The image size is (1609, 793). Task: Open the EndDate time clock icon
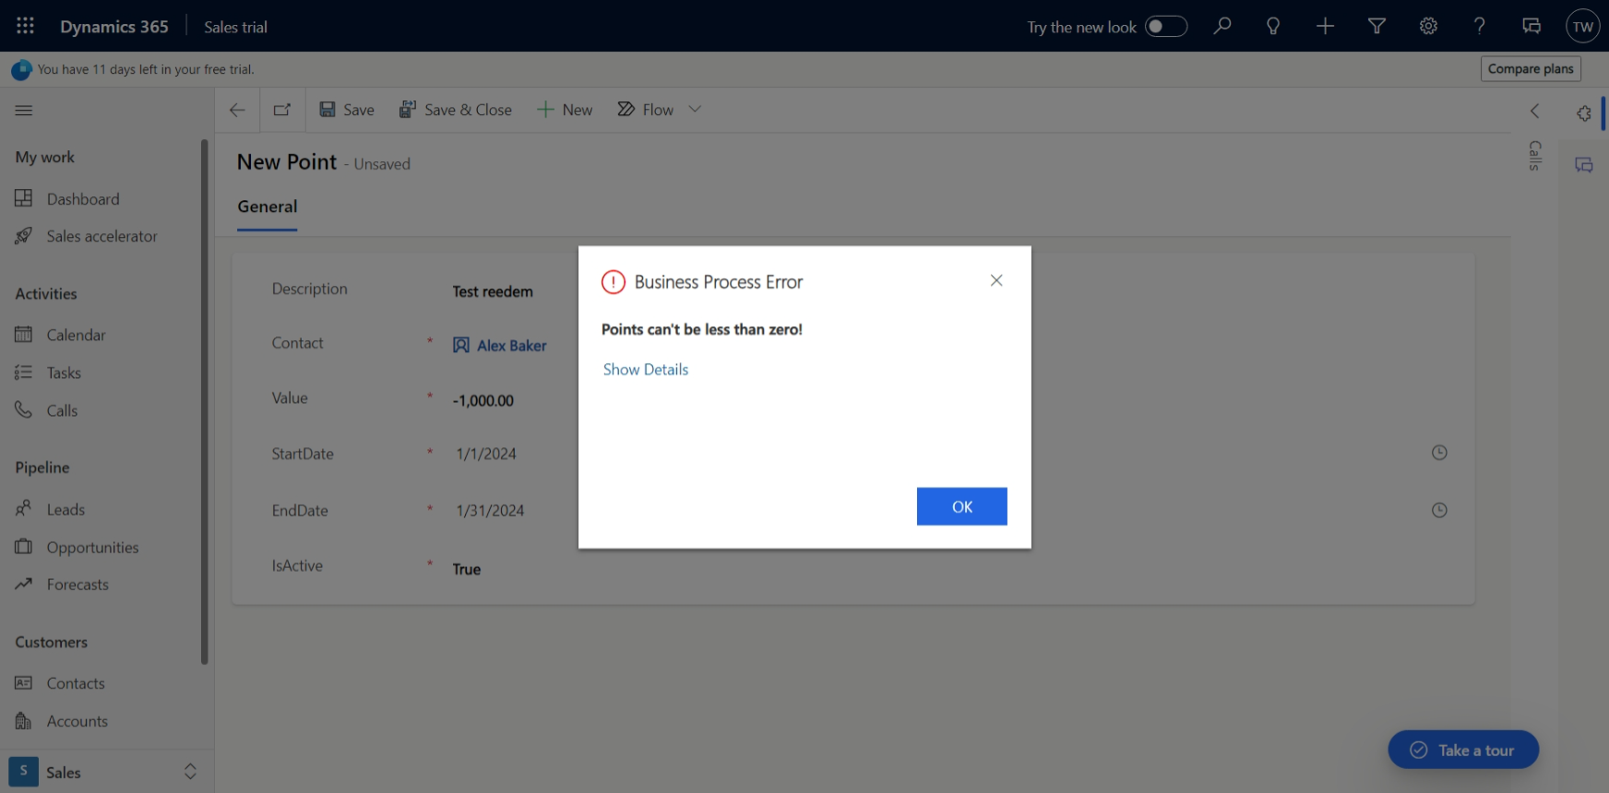[x=1439, y=510]
